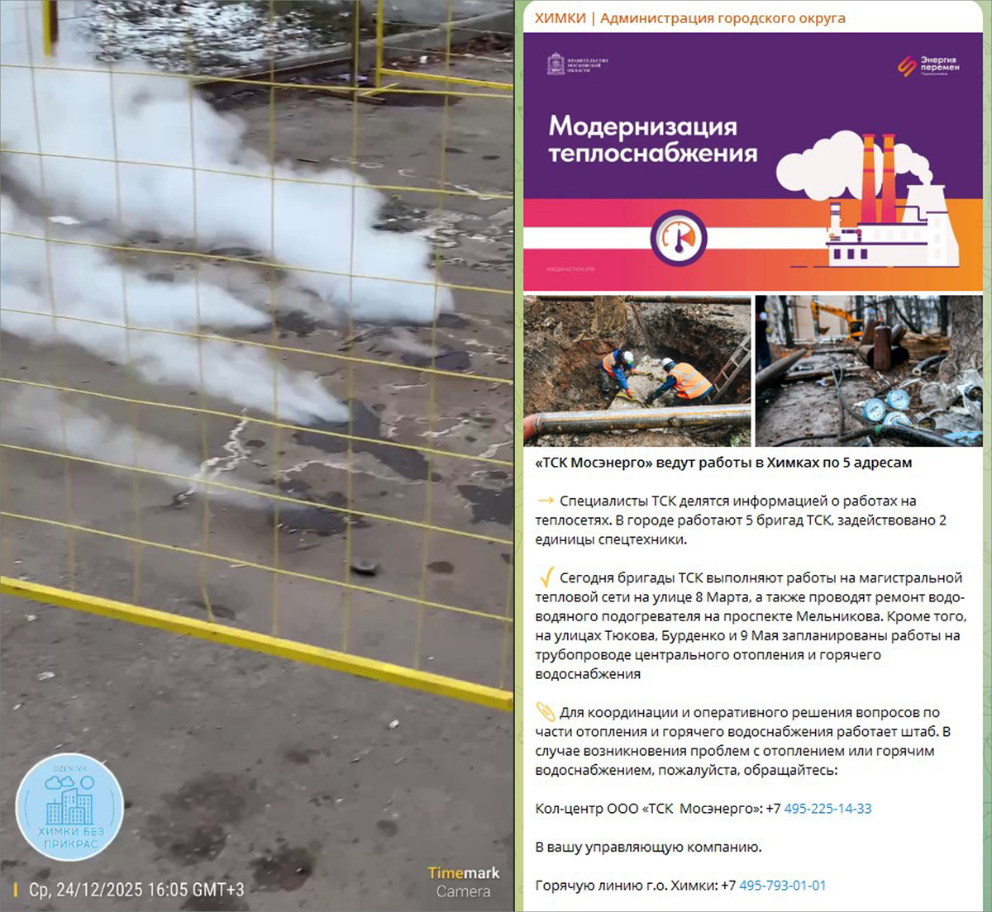This screenshot has width=992, height=912.
Task: Open the steam leak video on the left
Action: pyautogui.click(x=256, y=456)
